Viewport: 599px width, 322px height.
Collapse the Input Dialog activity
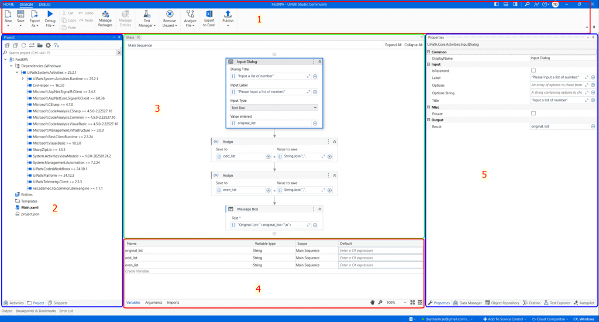(320, 61)
